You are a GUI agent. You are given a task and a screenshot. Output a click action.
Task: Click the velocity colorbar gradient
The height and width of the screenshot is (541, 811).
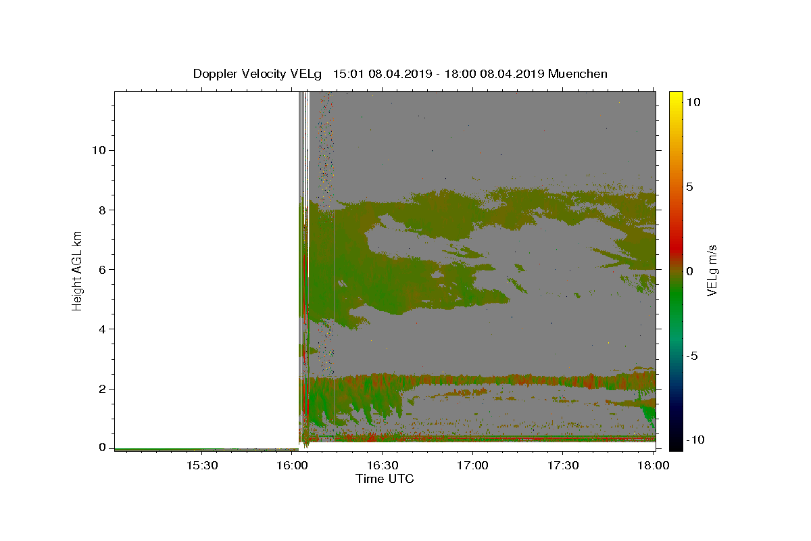coord(675,270)
